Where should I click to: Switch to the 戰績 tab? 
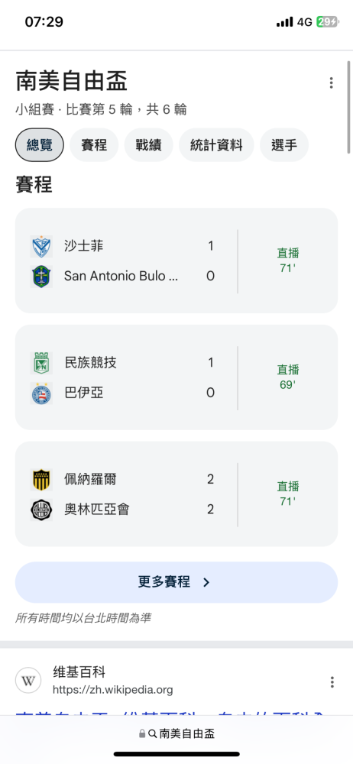149,144
